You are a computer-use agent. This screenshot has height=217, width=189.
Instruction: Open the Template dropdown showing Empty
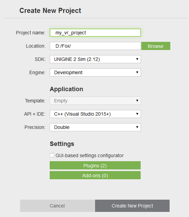[x=95, y=101]
